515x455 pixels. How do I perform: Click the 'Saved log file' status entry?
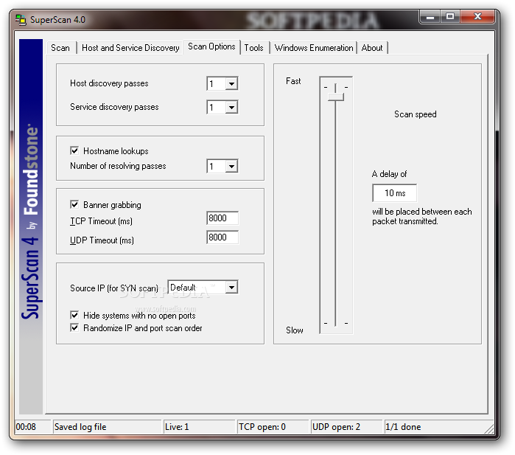(x=107, y=427)
